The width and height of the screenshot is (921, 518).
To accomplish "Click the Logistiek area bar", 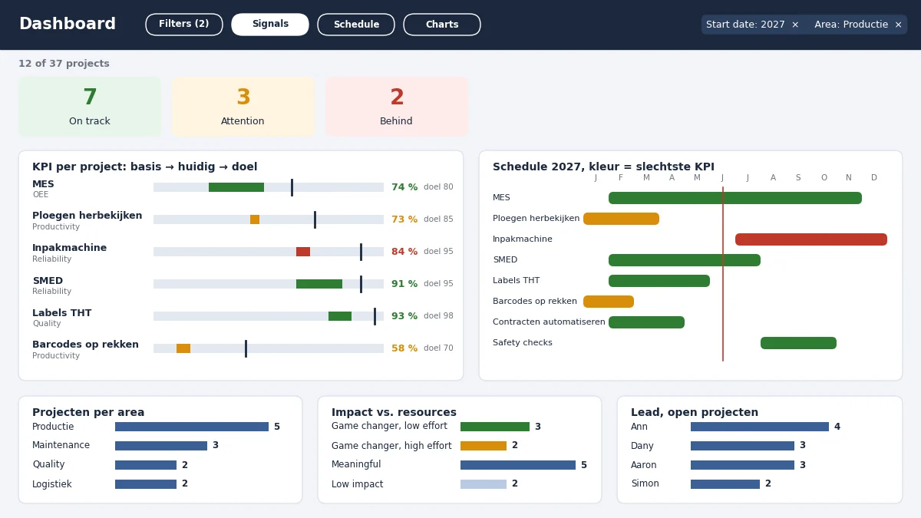I will tap(146, 484).
